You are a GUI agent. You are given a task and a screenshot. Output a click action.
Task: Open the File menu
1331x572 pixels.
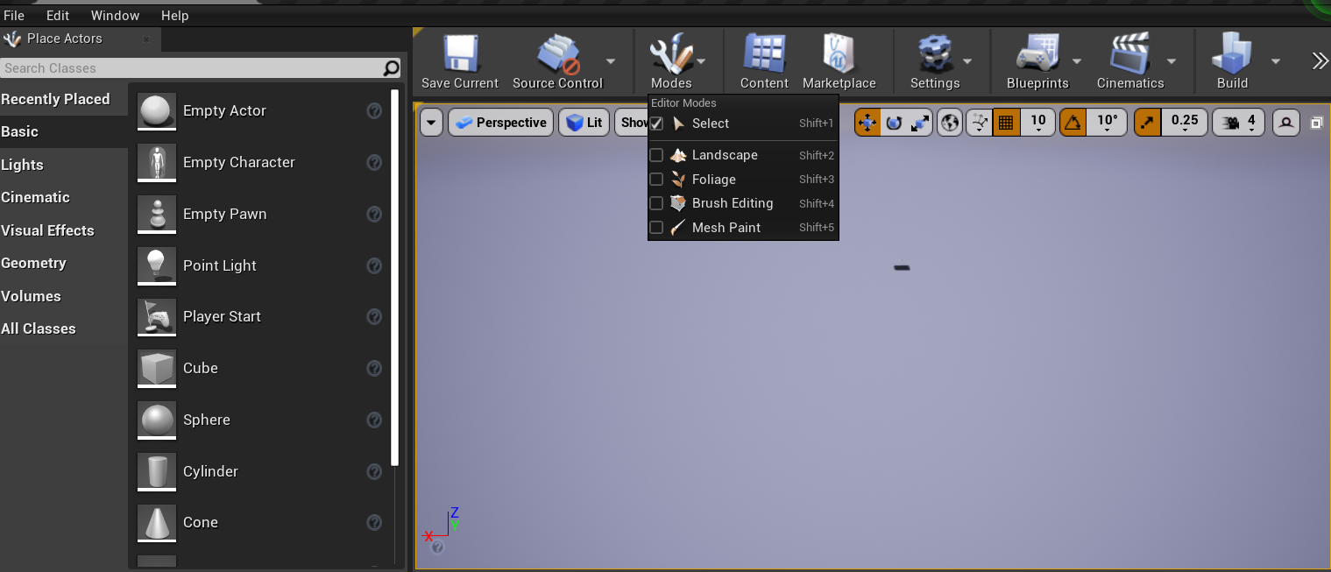coord(14,16)
